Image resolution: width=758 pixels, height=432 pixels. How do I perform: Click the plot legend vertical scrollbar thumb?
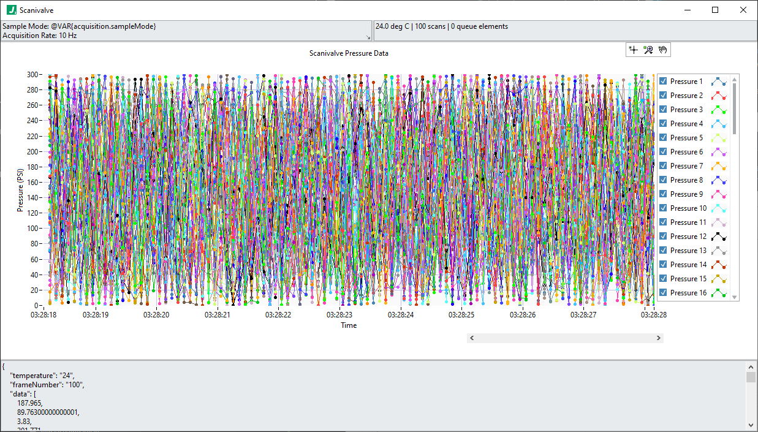pyautogui.click(x=735, y=108)
